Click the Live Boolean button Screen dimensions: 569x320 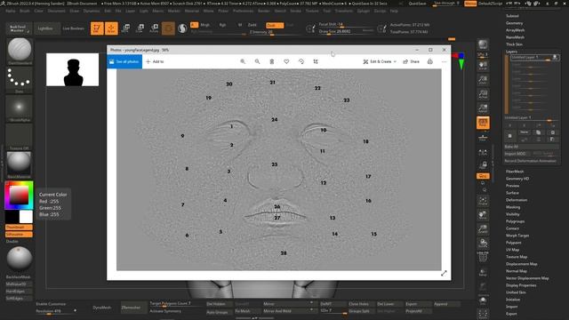[74, 28]
